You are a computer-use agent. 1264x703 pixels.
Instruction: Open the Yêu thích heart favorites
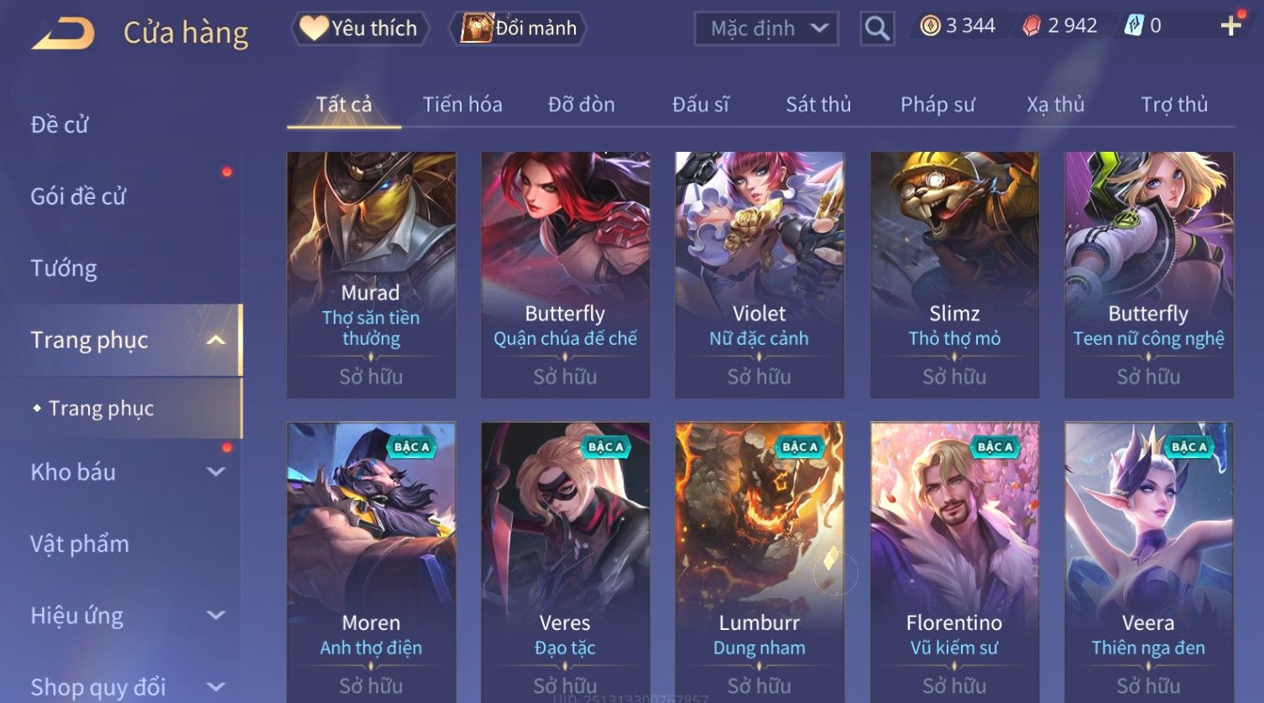coord(314,29)
